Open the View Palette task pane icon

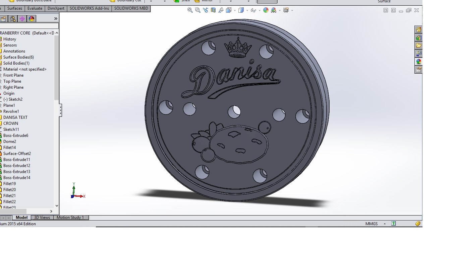point(418,54)
